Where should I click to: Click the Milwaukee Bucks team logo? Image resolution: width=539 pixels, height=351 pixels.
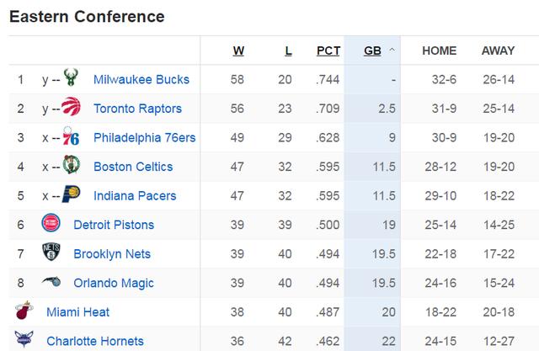tap(71, 77)
